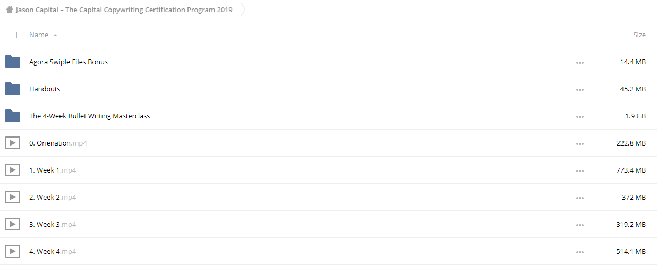The width and height of the screenshot is (657, 265).
Task: Open the three-dot menu for Handouts
Action: [x=579, y=89]
